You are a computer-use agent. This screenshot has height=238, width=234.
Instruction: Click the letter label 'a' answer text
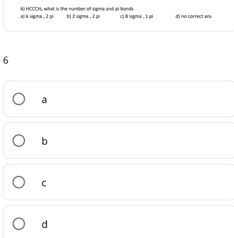point(44,100)
